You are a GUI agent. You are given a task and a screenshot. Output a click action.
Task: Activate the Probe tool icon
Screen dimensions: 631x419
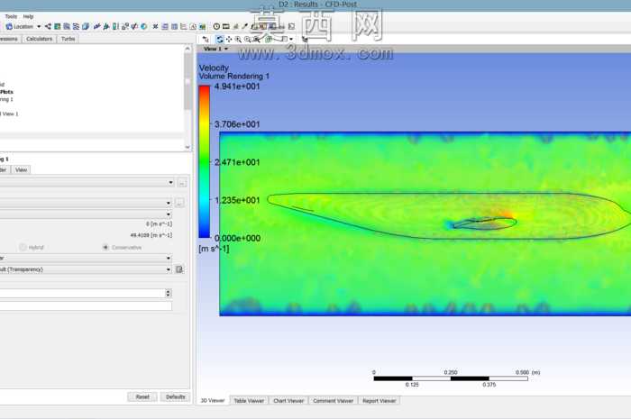(244, 26)
